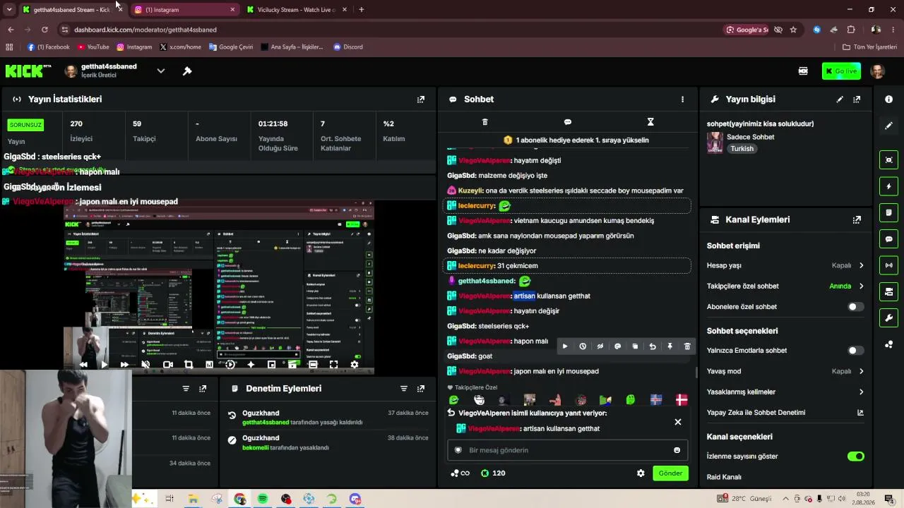The width and height of the screenshot is (904, 508).
Task: Open the Tüm Yer İşaretleri bookmarks folder
Action: pyautogui.click(x=869, y=47)
